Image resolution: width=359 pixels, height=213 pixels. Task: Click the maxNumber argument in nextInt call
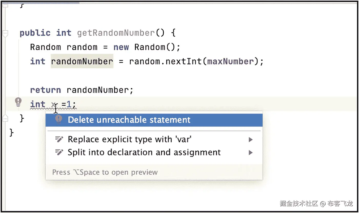coord(230,61)
